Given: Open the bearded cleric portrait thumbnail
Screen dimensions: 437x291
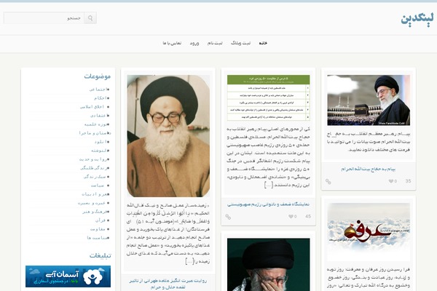Looking at the screenshot, I should click(x=168, y=135).
